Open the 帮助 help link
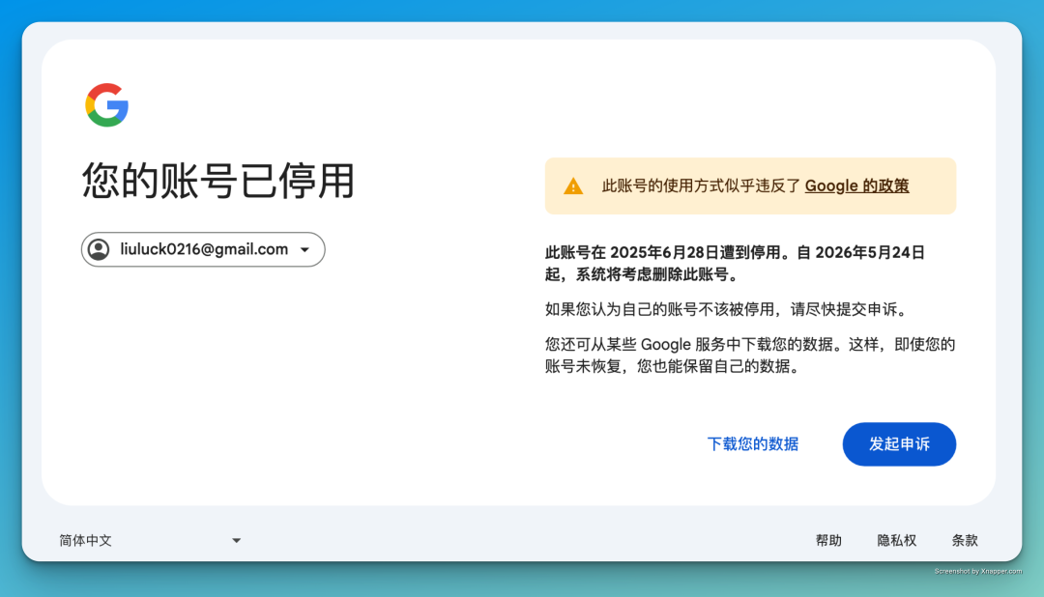 pyautogui.click(x=828, y=540)
